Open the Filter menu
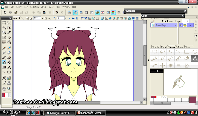 click(x=58, y=7)
